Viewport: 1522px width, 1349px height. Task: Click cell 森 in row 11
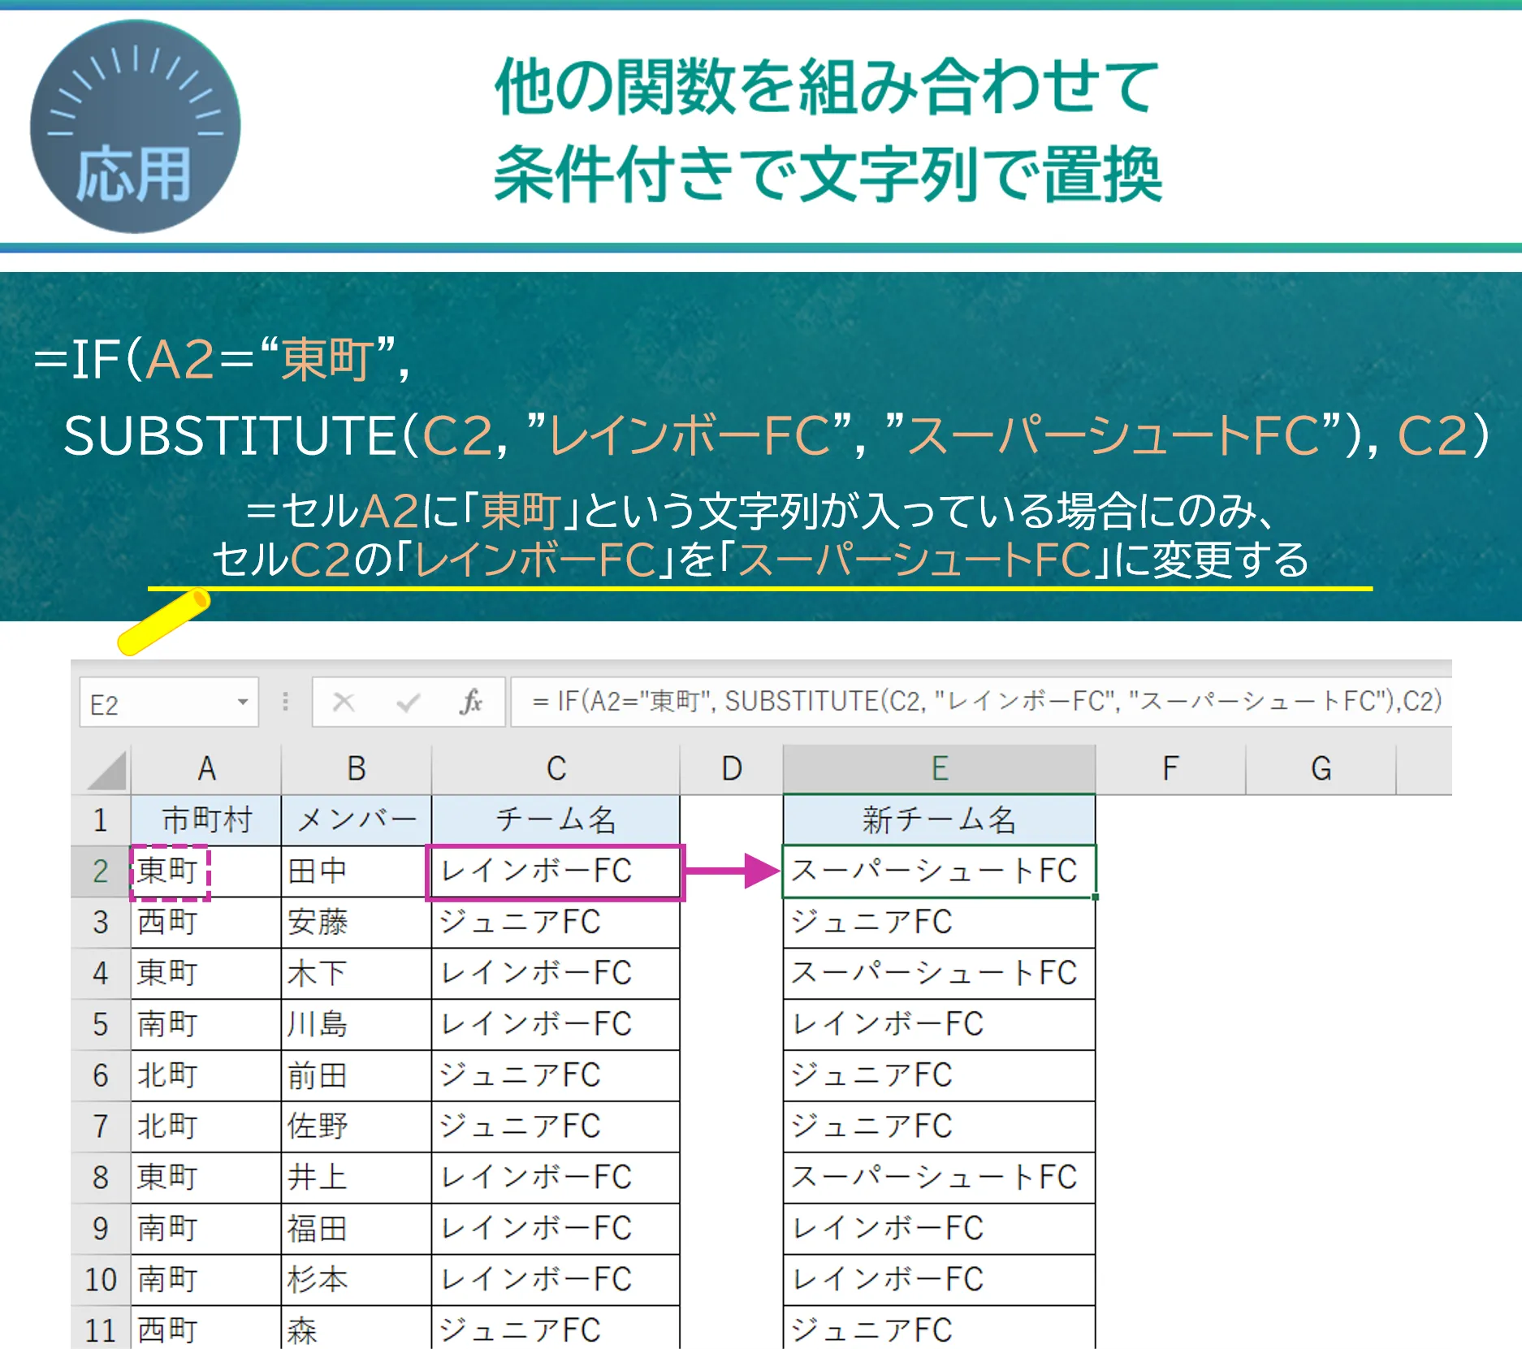[357, 1329]
